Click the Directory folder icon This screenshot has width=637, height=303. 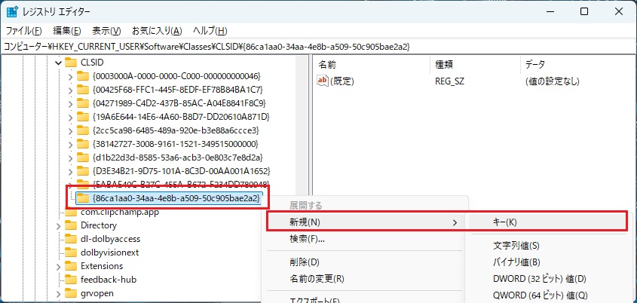71,225
